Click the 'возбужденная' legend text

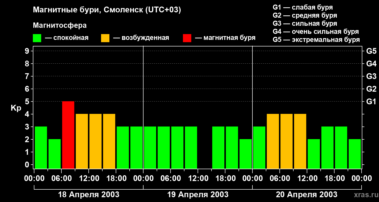click(x=145, y=38)
